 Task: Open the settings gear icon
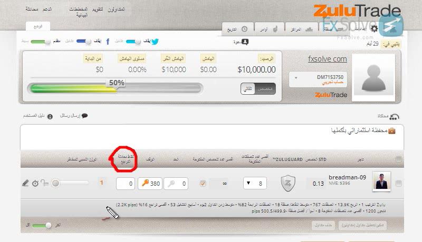click(x=374, y=28)
